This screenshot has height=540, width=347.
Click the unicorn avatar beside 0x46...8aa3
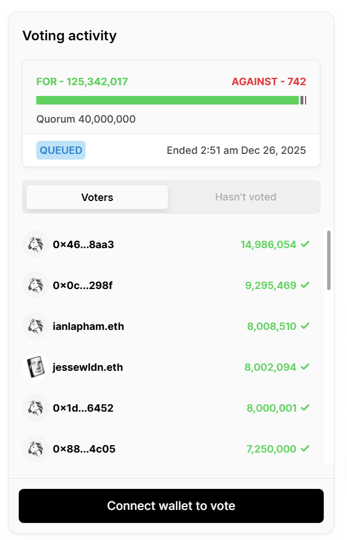point(35,244)
